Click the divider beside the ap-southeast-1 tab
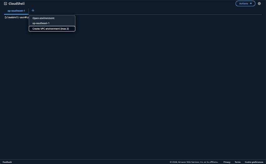 [29, 11]
